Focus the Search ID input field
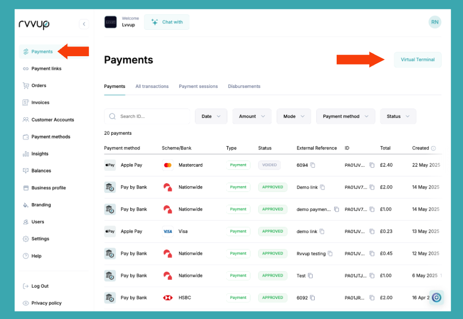Screen dimensions: 463x319 (151, 116)
